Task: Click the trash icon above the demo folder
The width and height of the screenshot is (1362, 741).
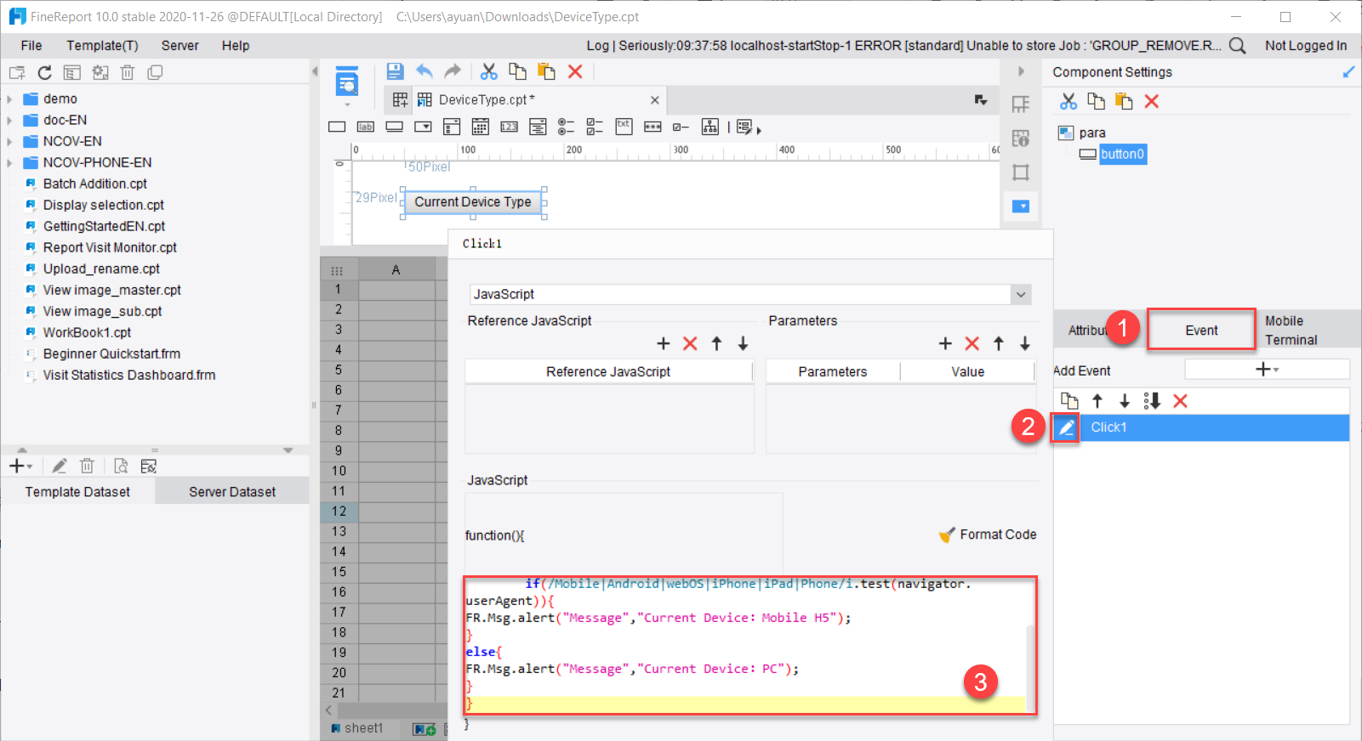Action: 128,73
